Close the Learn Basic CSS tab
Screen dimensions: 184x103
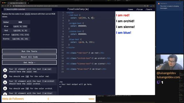(x=25, y=3)
